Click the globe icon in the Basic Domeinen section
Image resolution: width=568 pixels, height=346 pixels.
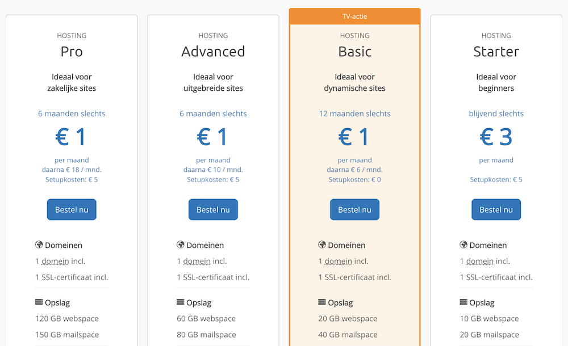point(322,245)
